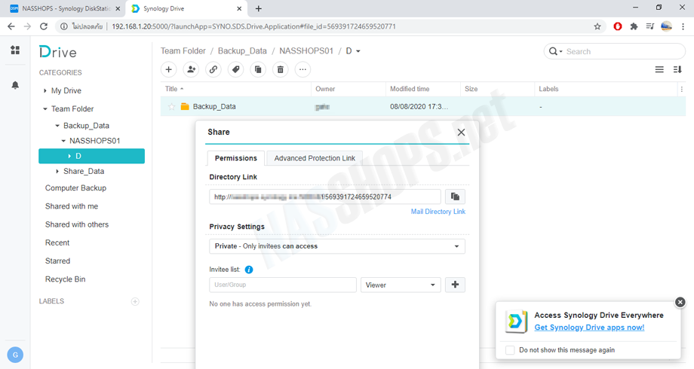The image size is (694, 369).
Task: Reload the browser page
Action: click(44, 26)
